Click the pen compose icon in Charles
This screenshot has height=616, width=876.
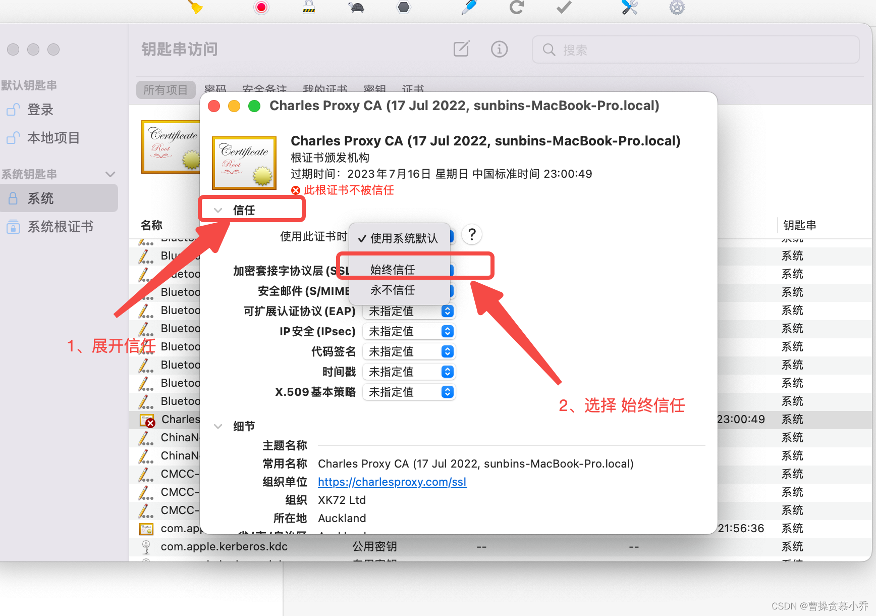click(469, 7)
